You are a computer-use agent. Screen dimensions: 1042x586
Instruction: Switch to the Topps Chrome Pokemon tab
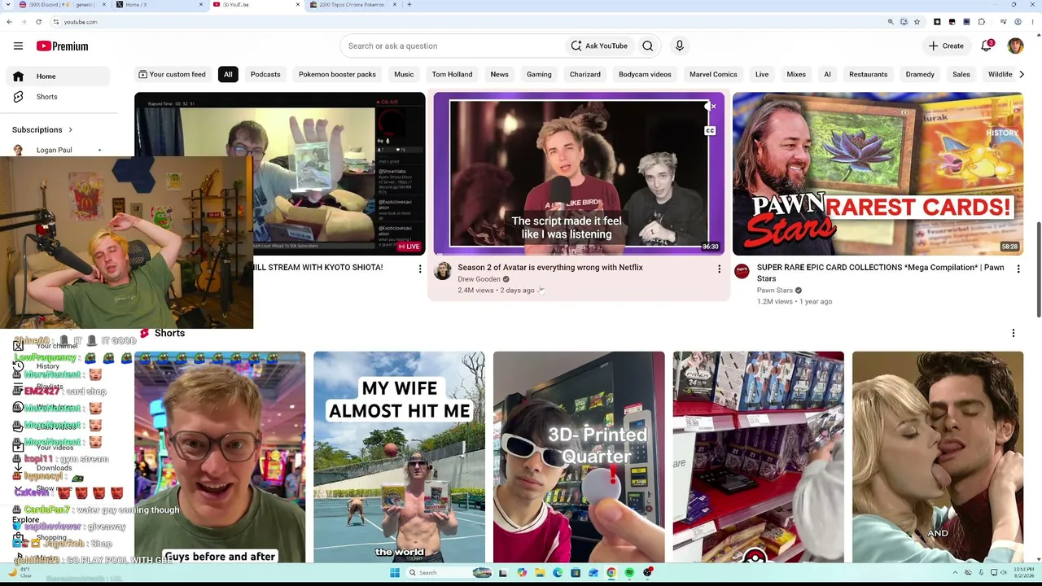[x=352, y=5]
